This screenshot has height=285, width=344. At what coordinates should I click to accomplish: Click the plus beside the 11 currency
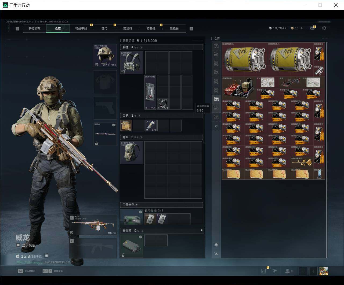[x=302, y=28]
